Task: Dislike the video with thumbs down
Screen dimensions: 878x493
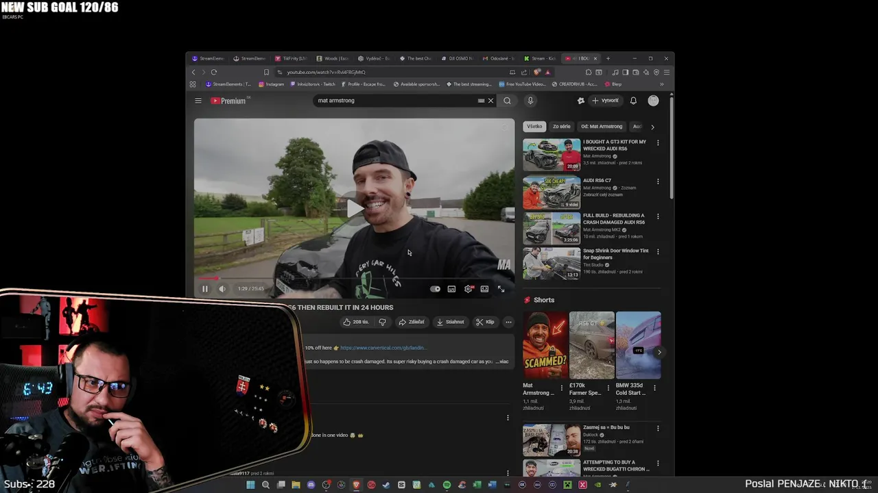Action: click(382, 322)
